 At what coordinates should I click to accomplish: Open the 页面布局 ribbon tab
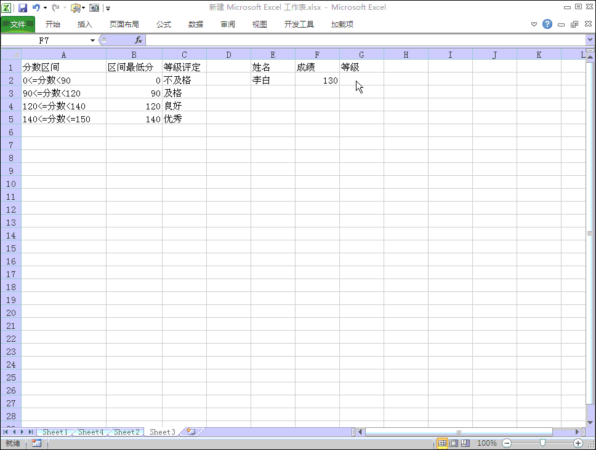click(x=124, y=25)
